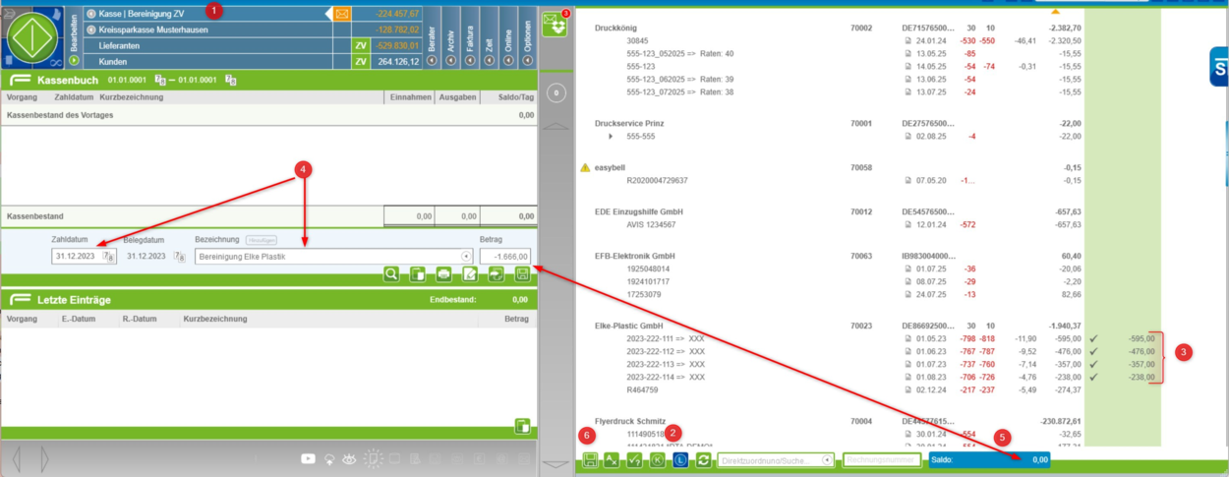Image resolution: width=1229 pixels, height=477 pixels.
Task: Toggle checkmark for invoice 2023-222-113
Action: [x=1093, y=364]
